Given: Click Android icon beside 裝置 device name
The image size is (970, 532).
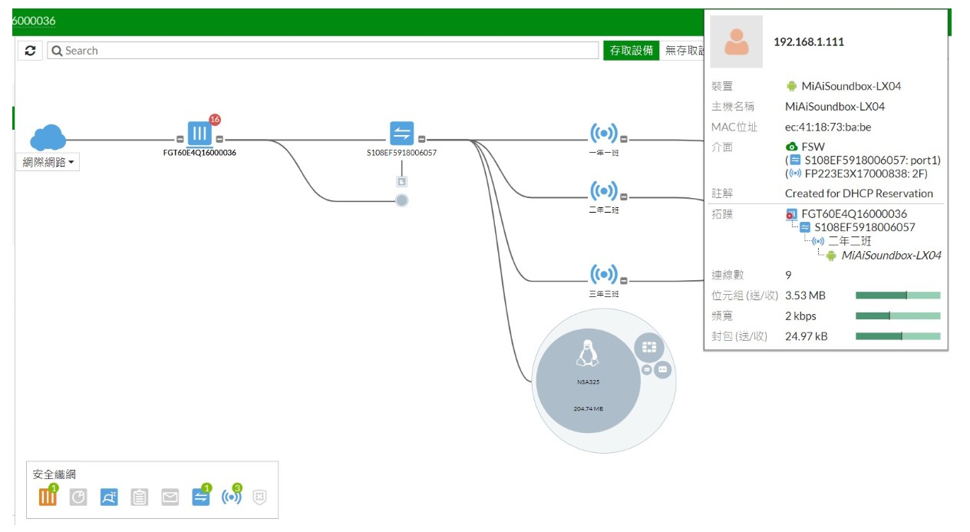Looking at the screenshot, I should tap(791, 86).
